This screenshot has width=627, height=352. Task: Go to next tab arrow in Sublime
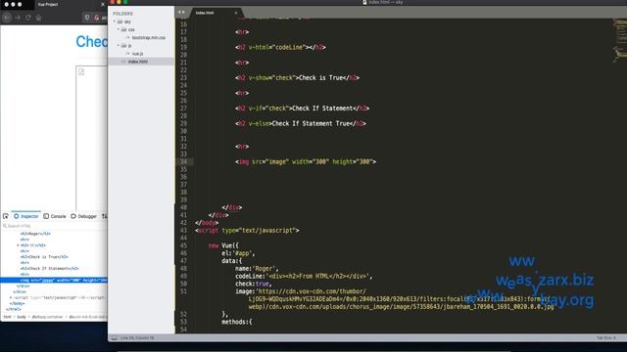pos(183,13)
